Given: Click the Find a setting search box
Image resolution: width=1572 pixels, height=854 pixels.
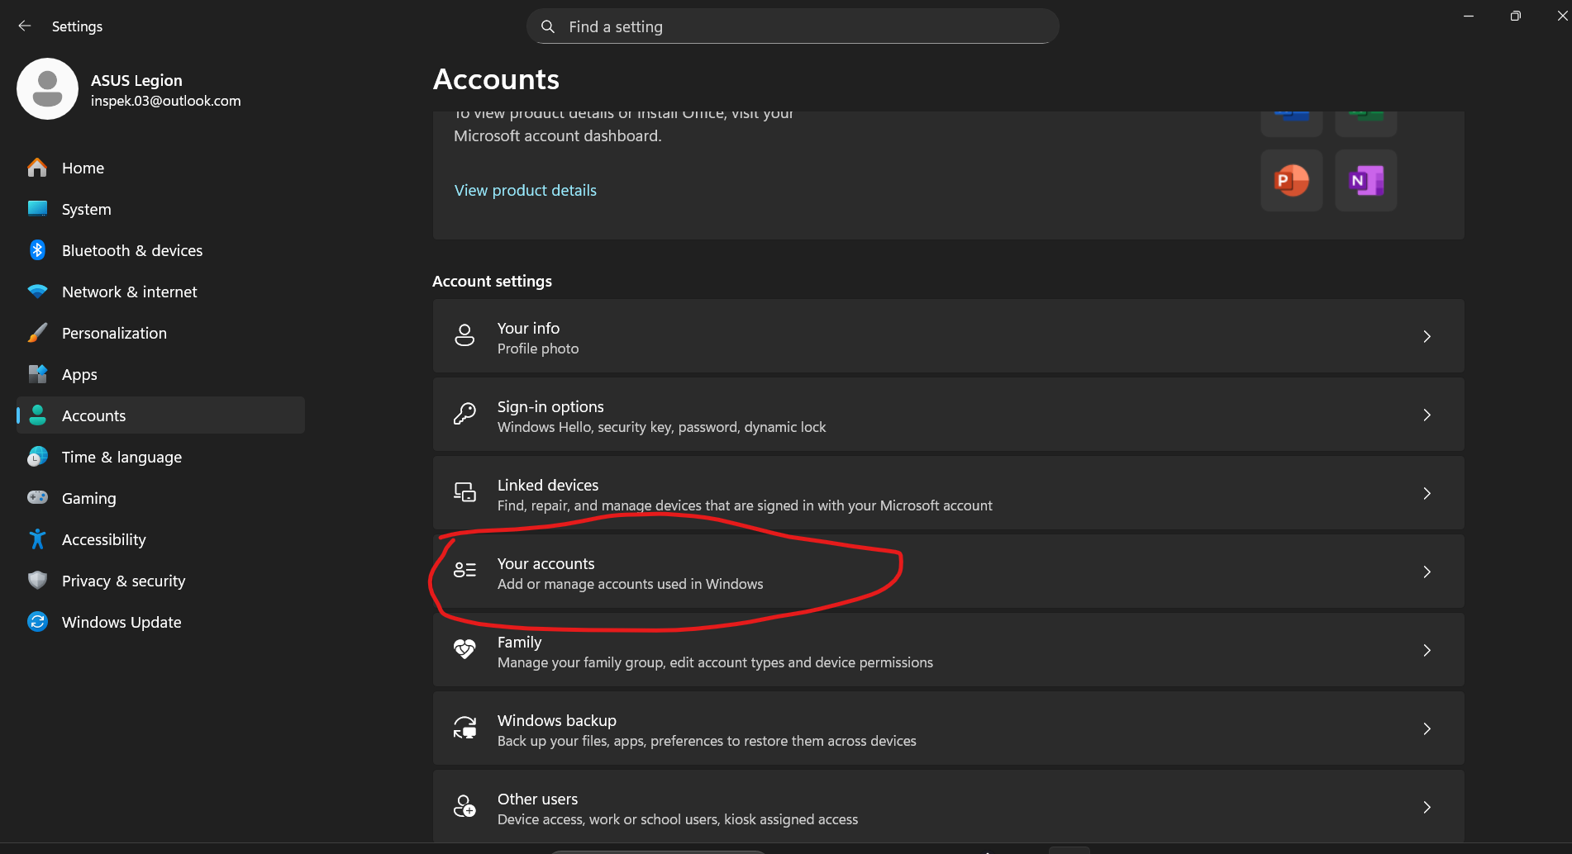Looking at the screenshot, I should click(792, 26).
